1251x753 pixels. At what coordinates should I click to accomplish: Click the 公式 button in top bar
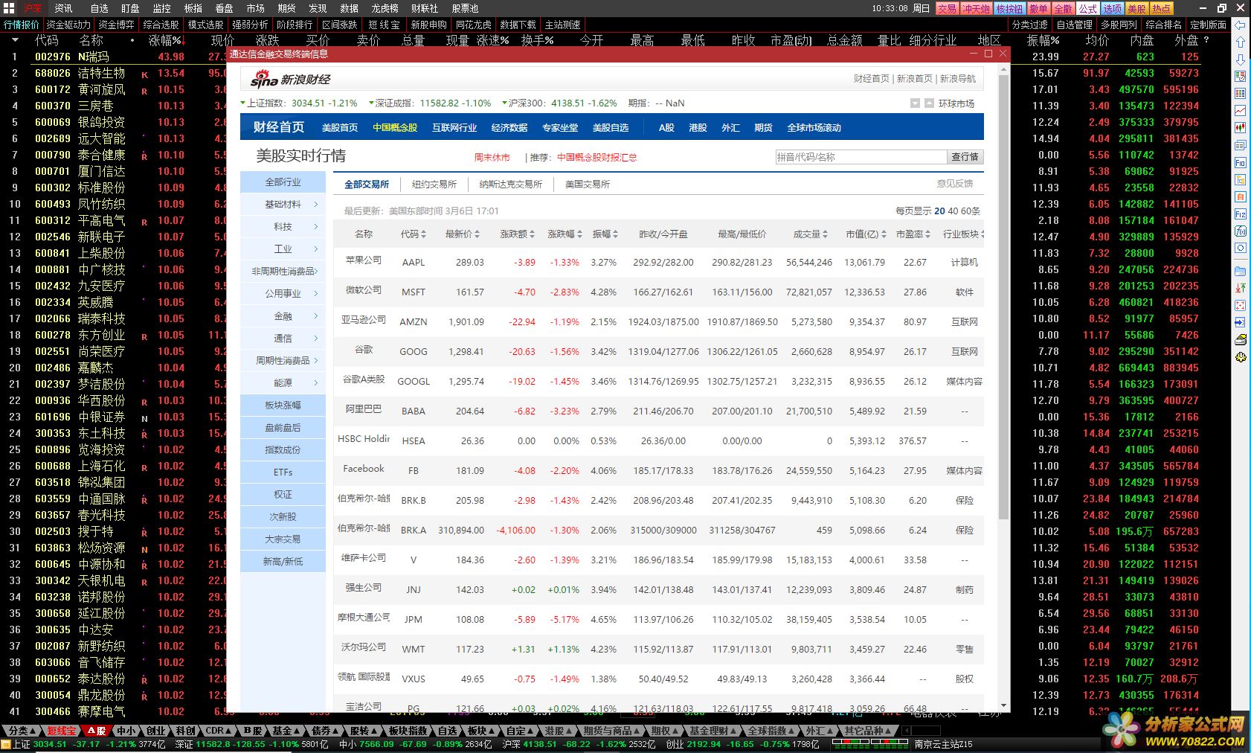tap(1087, 8)
